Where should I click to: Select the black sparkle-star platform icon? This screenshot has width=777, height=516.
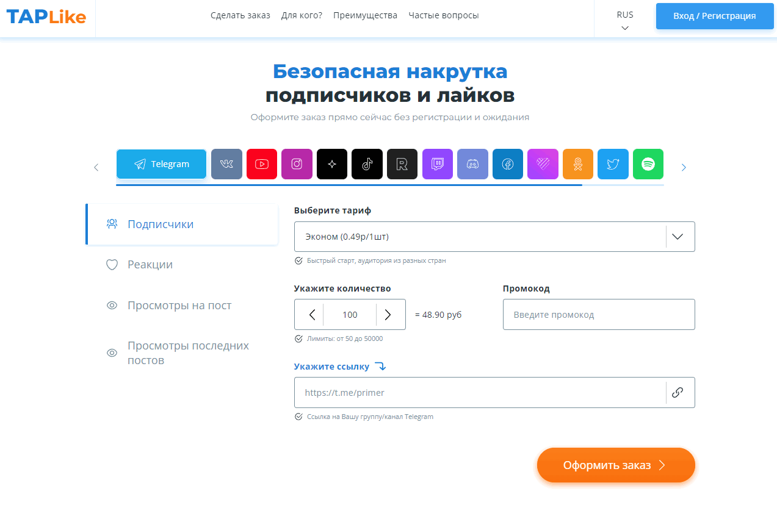332,164
